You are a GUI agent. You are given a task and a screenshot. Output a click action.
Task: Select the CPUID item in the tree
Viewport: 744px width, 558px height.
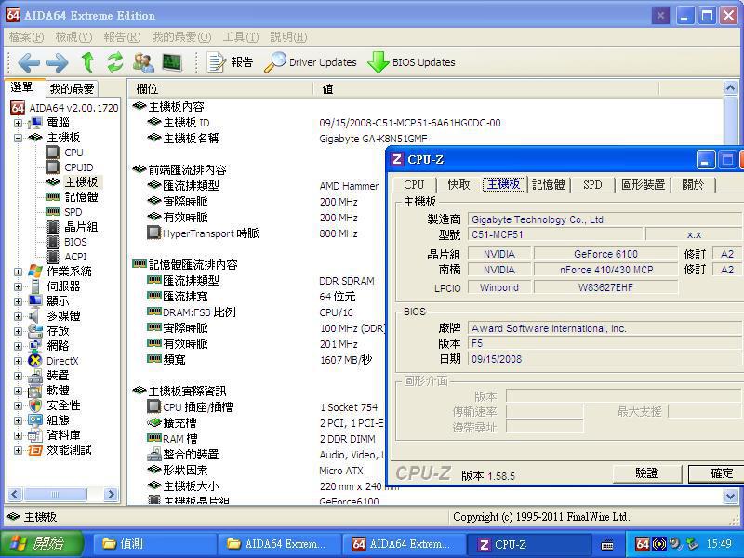(78, 167)
